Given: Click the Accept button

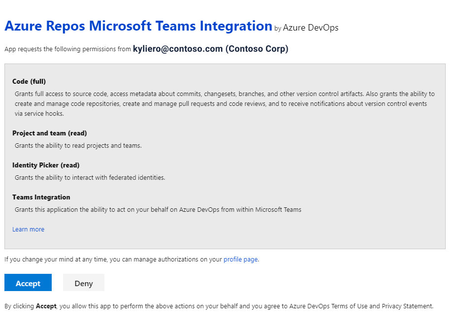Looking at the screenshot, I should pyautogui.click(x=28, y=282).
